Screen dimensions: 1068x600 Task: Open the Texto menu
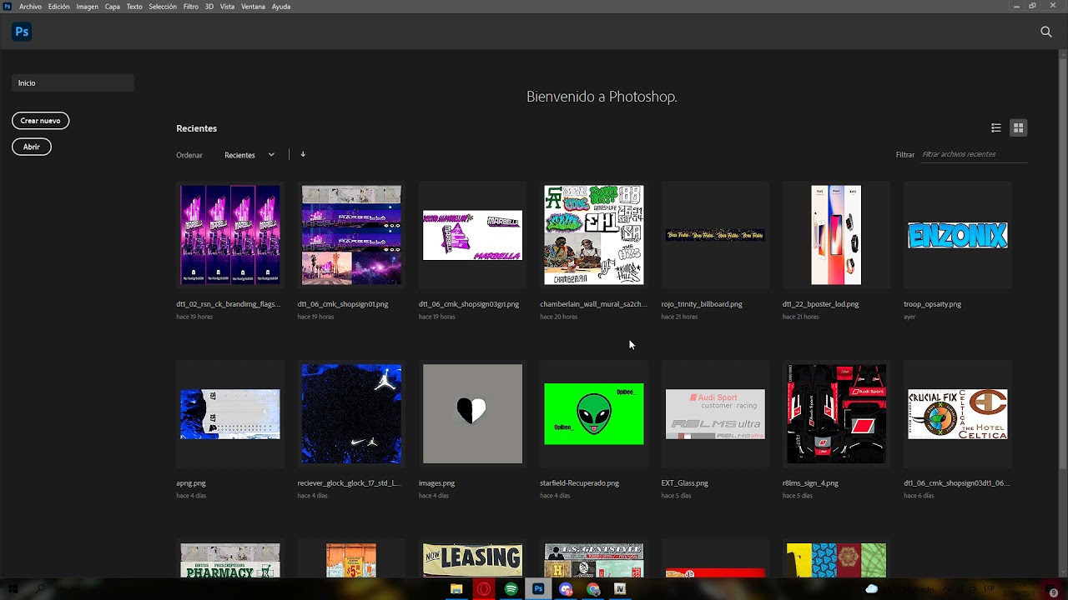pyautogui.click(x=134, y=7)
